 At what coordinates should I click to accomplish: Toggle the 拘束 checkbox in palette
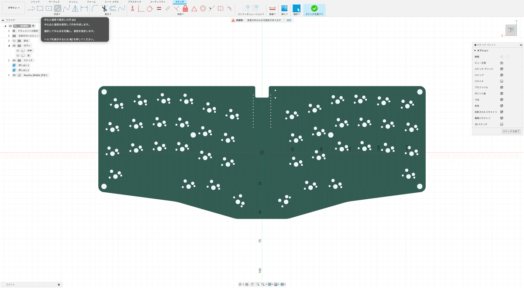[502, 106]
